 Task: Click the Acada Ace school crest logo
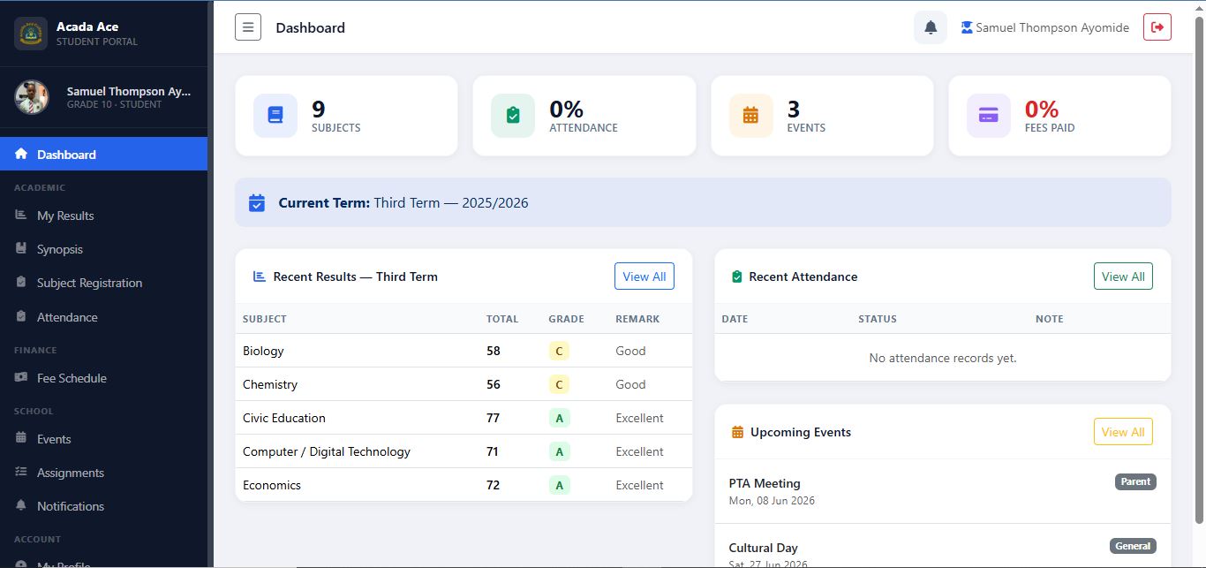(x=31, y=34)
